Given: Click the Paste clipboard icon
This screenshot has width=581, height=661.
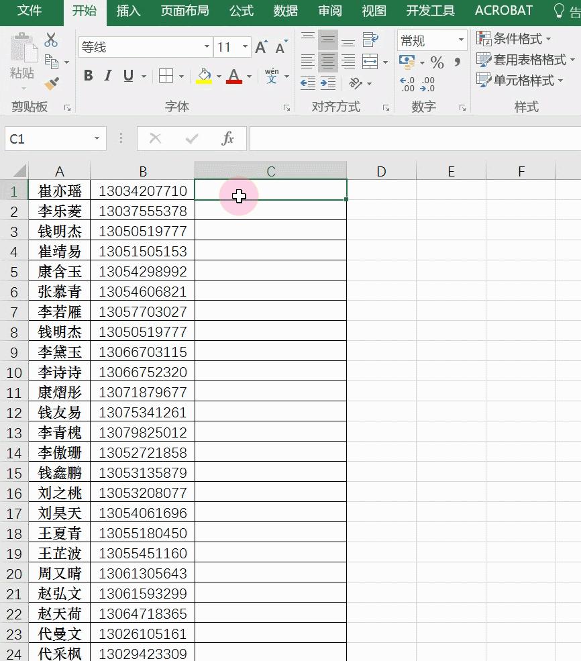Looking at the screenshot, I should [23, 47].
